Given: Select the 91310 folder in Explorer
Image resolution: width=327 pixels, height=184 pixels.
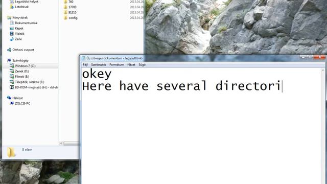Looking at the screenshot, I should tap(73, 12).
